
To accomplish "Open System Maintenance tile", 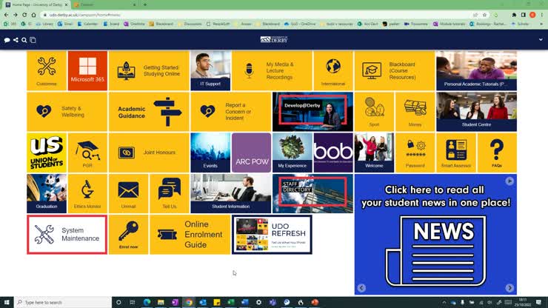I will pyautogui.click(x=67, y=234).
